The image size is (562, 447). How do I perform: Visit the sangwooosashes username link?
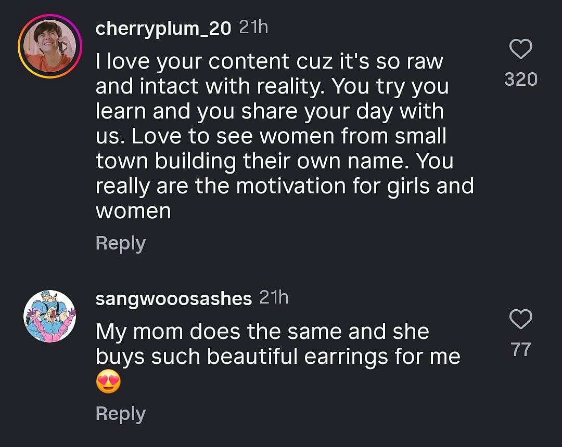pyautogui.click(x=174, y=298)
